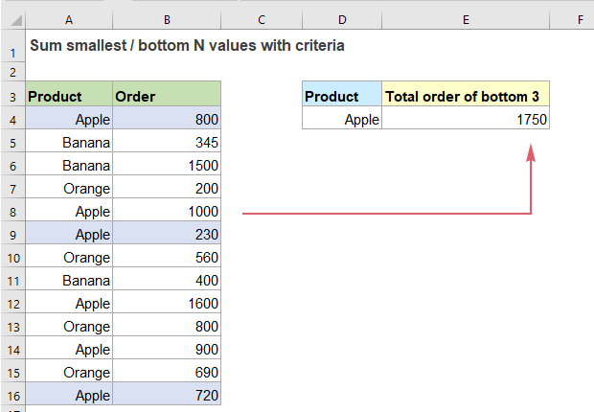Click the title cell 'Sum smallest / bottom N values'
The height and width of the screenshot is (412, 594).
[x=187, y=45]
